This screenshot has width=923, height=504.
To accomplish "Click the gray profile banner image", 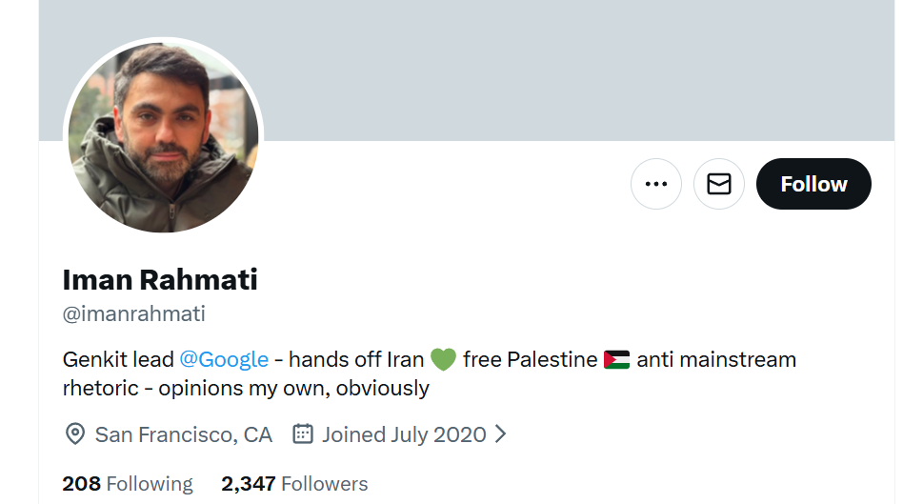I will (572, 67).
